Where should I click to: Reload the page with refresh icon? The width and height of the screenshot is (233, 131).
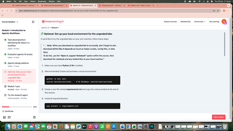(11, 11)
